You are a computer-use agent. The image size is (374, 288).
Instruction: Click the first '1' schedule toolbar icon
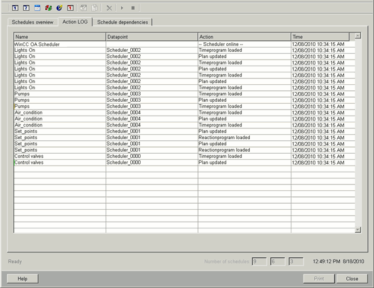[x=16, y=8]
